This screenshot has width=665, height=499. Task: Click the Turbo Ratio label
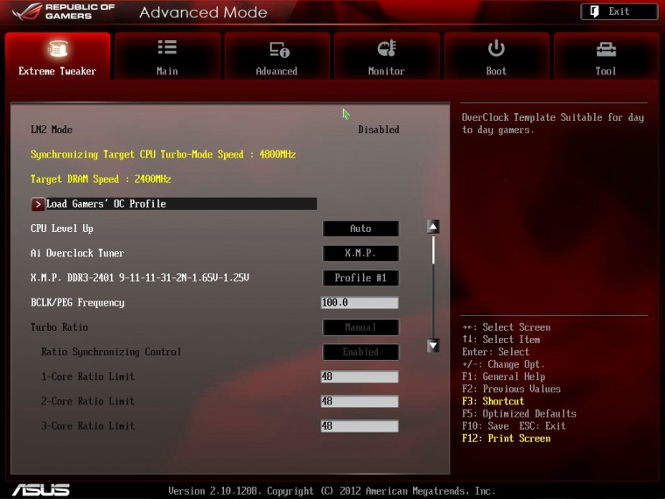tap(59, 327)
